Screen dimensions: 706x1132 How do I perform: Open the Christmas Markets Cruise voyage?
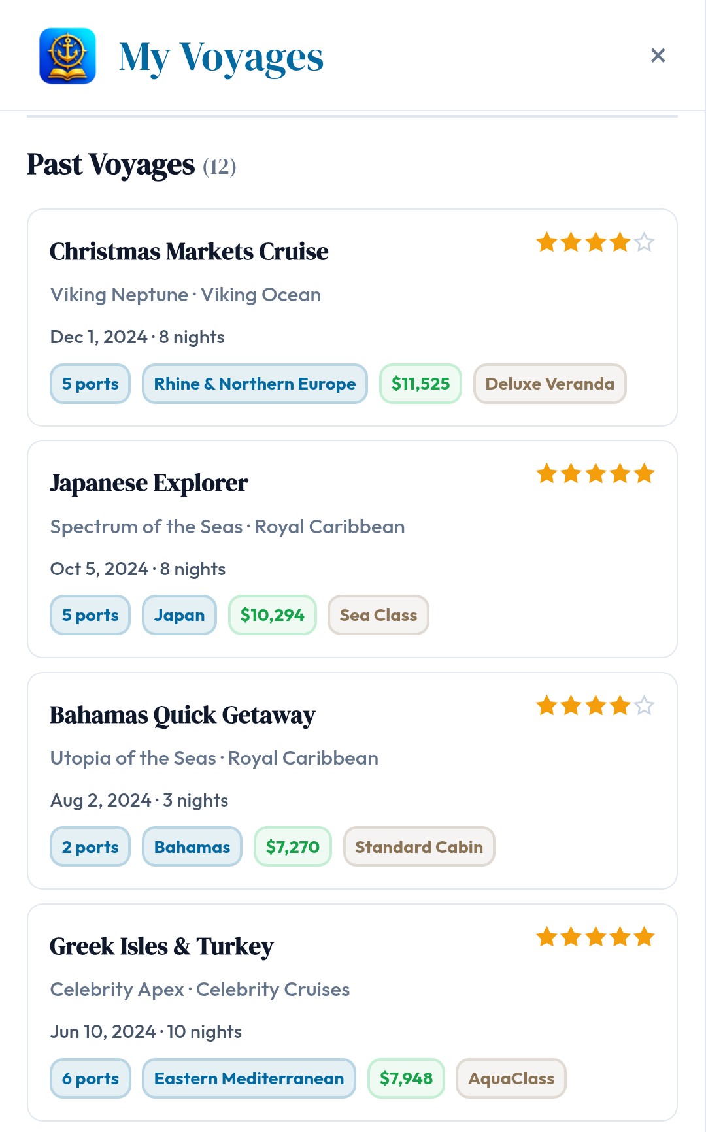[189, 252]
